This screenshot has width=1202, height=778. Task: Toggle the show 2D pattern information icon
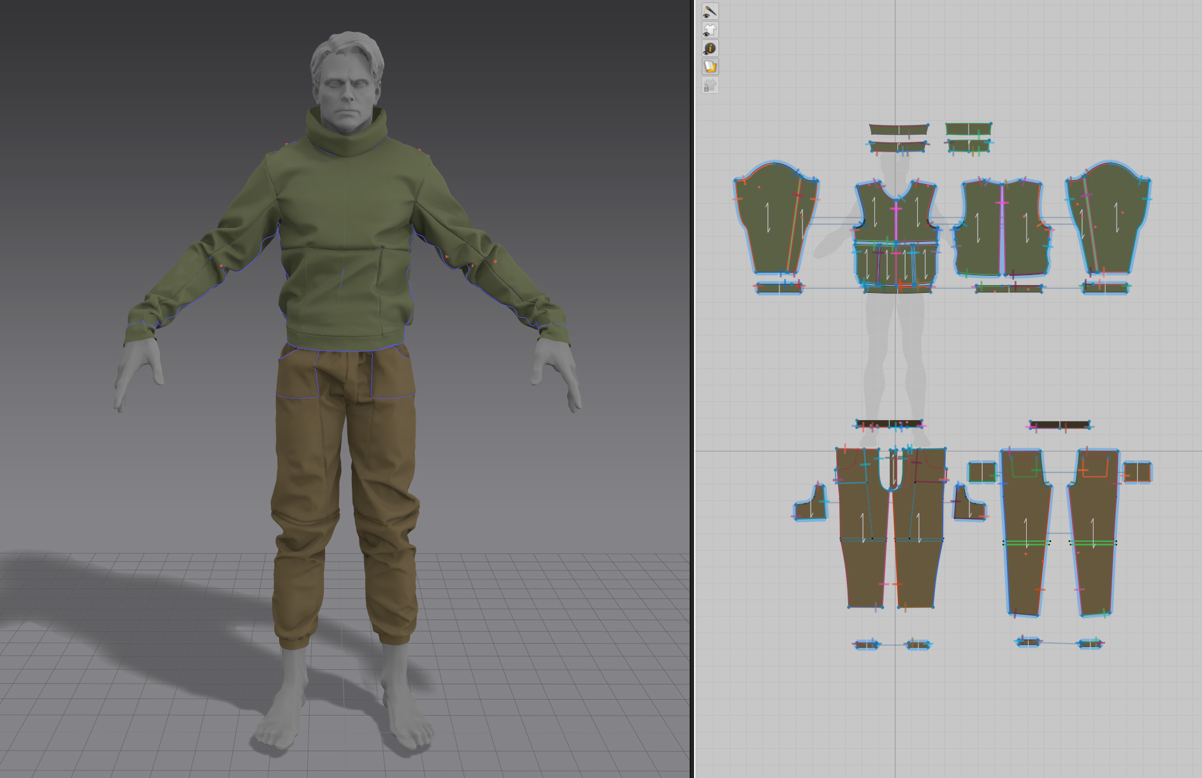[x=710, y=48]
